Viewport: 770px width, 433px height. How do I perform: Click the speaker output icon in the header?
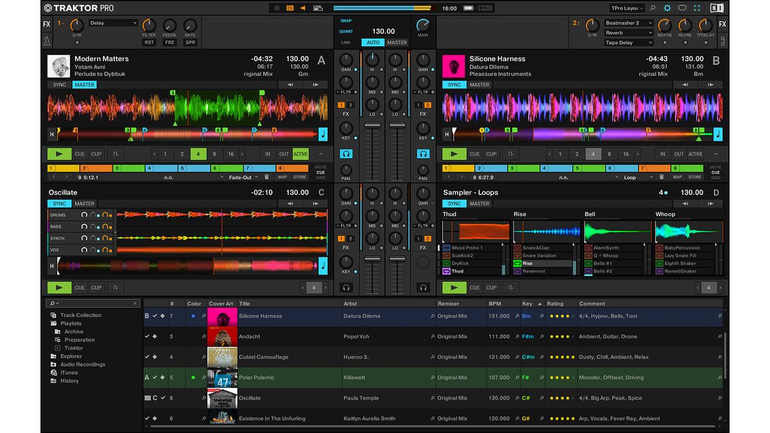point(302,8)
